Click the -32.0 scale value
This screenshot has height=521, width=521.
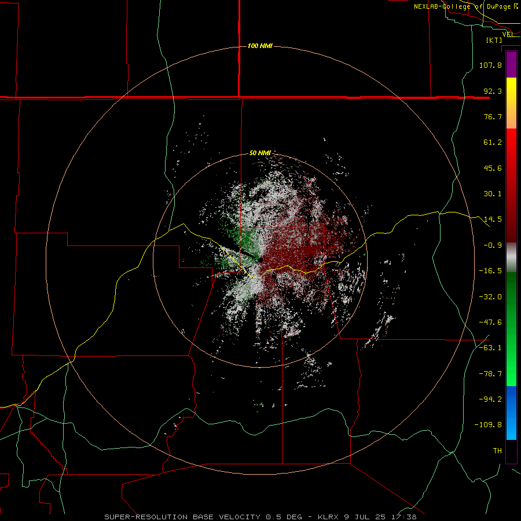click(490, 297)
